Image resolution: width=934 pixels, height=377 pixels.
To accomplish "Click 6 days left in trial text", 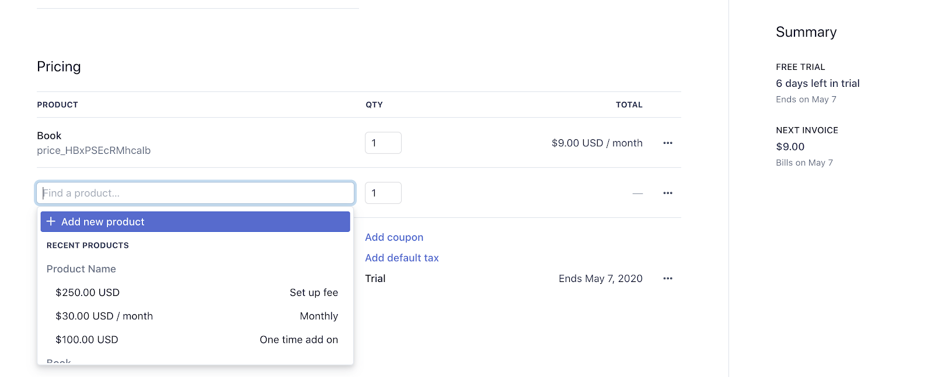I will pos(818,83).
